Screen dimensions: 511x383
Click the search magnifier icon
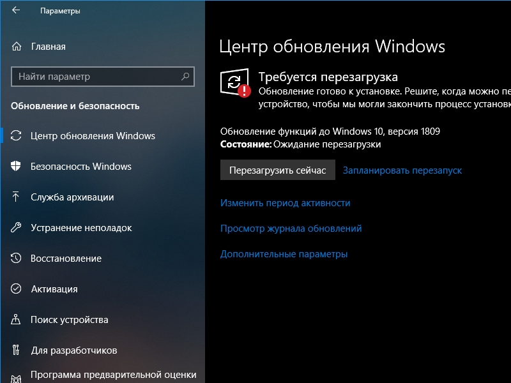point(185,77)
